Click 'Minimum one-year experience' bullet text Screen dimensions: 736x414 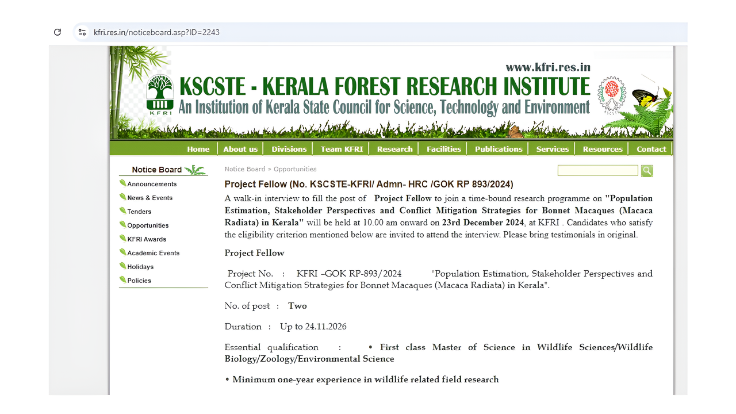[x=366, y=379]
